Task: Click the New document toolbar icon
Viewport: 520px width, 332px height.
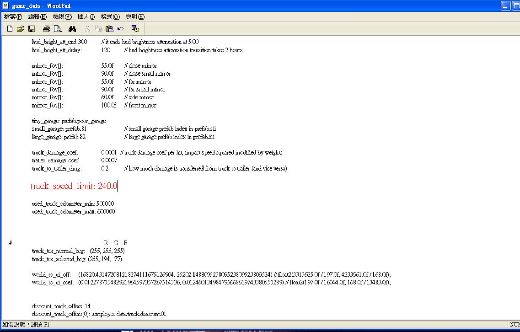Action: 10,29
